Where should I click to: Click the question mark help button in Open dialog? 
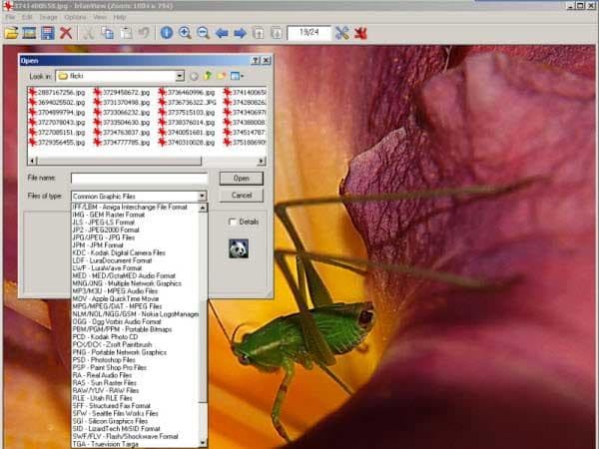coord(256,60)
